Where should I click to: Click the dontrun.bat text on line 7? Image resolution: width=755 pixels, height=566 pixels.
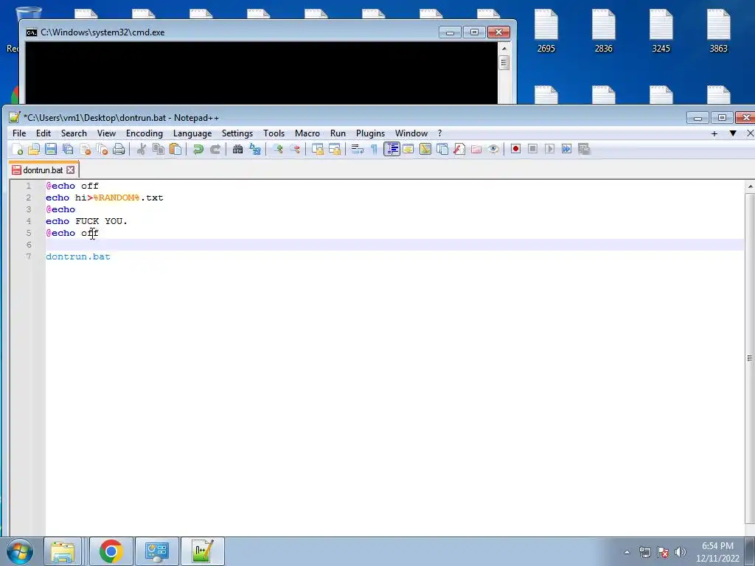(x=78, y=256)
